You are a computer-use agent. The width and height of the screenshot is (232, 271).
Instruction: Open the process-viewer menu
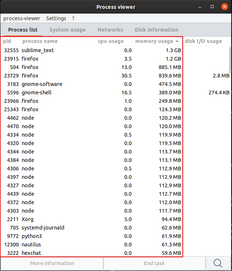pos(22,18)
